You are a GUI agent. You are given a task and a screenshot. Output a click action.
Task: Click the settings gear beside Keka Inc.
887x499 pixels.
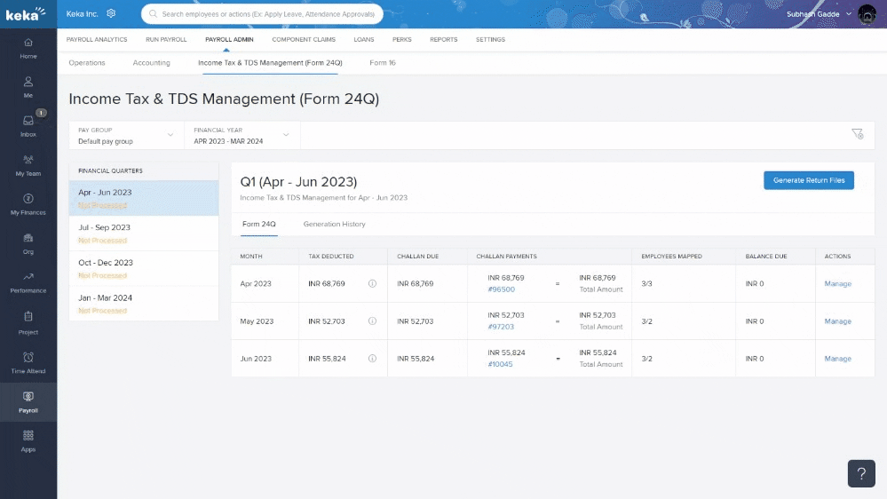pos(111,13)
